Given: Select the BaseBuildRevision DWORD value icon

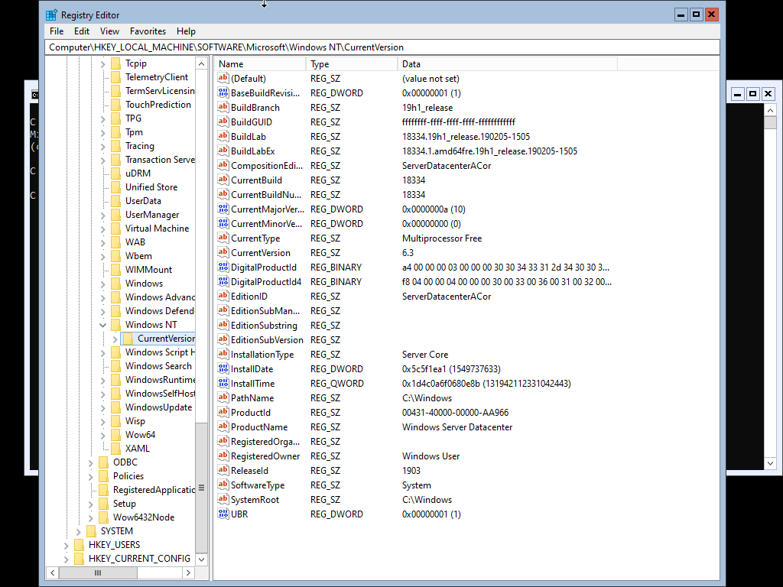Looking at the screenshot, I should 223,92.
